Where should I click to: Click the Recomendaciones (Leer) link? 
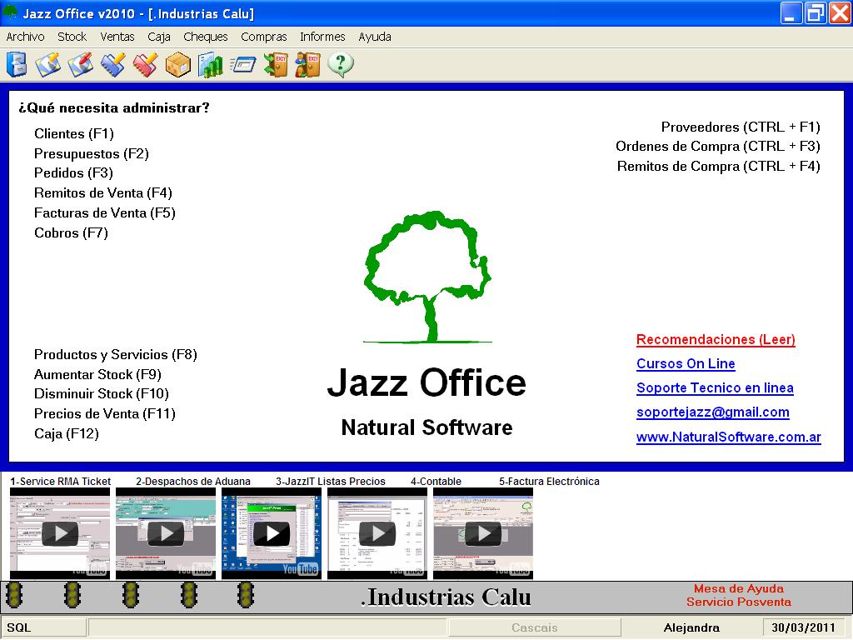716,340
